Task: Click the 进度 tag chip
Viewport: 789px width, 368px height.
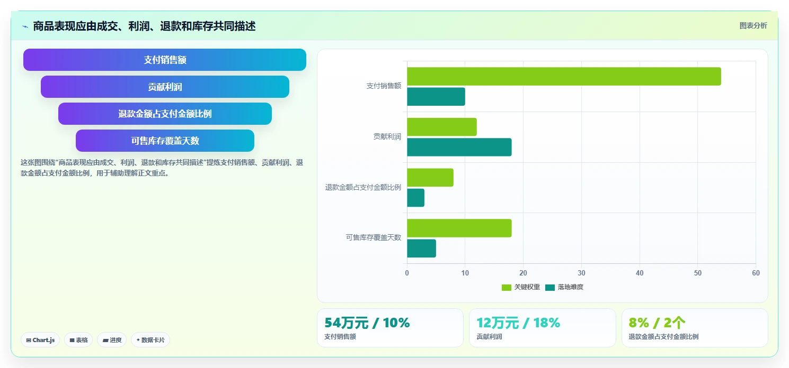Action: click(112, 340)
